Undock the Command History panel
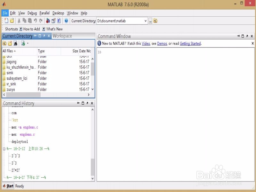 pyautogui.click(x=87, y=103)
